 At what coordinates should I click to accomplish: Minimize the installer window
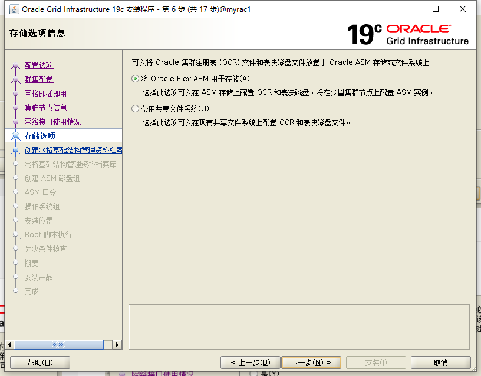[x=409, y=9]
